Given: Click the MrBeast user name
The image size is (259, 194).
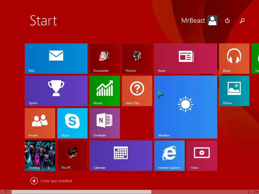Looking at the screenshot, I should point(193,20).
